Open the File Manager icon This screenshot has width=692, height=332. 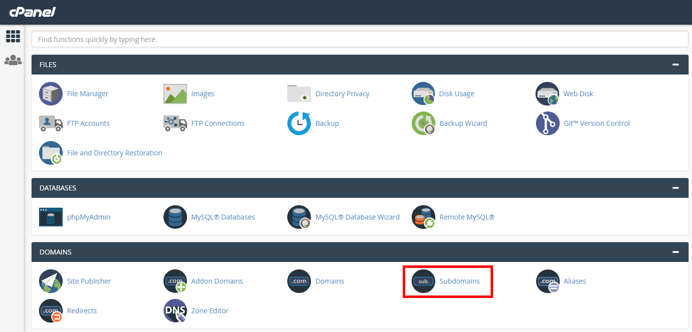coord(51,94)
